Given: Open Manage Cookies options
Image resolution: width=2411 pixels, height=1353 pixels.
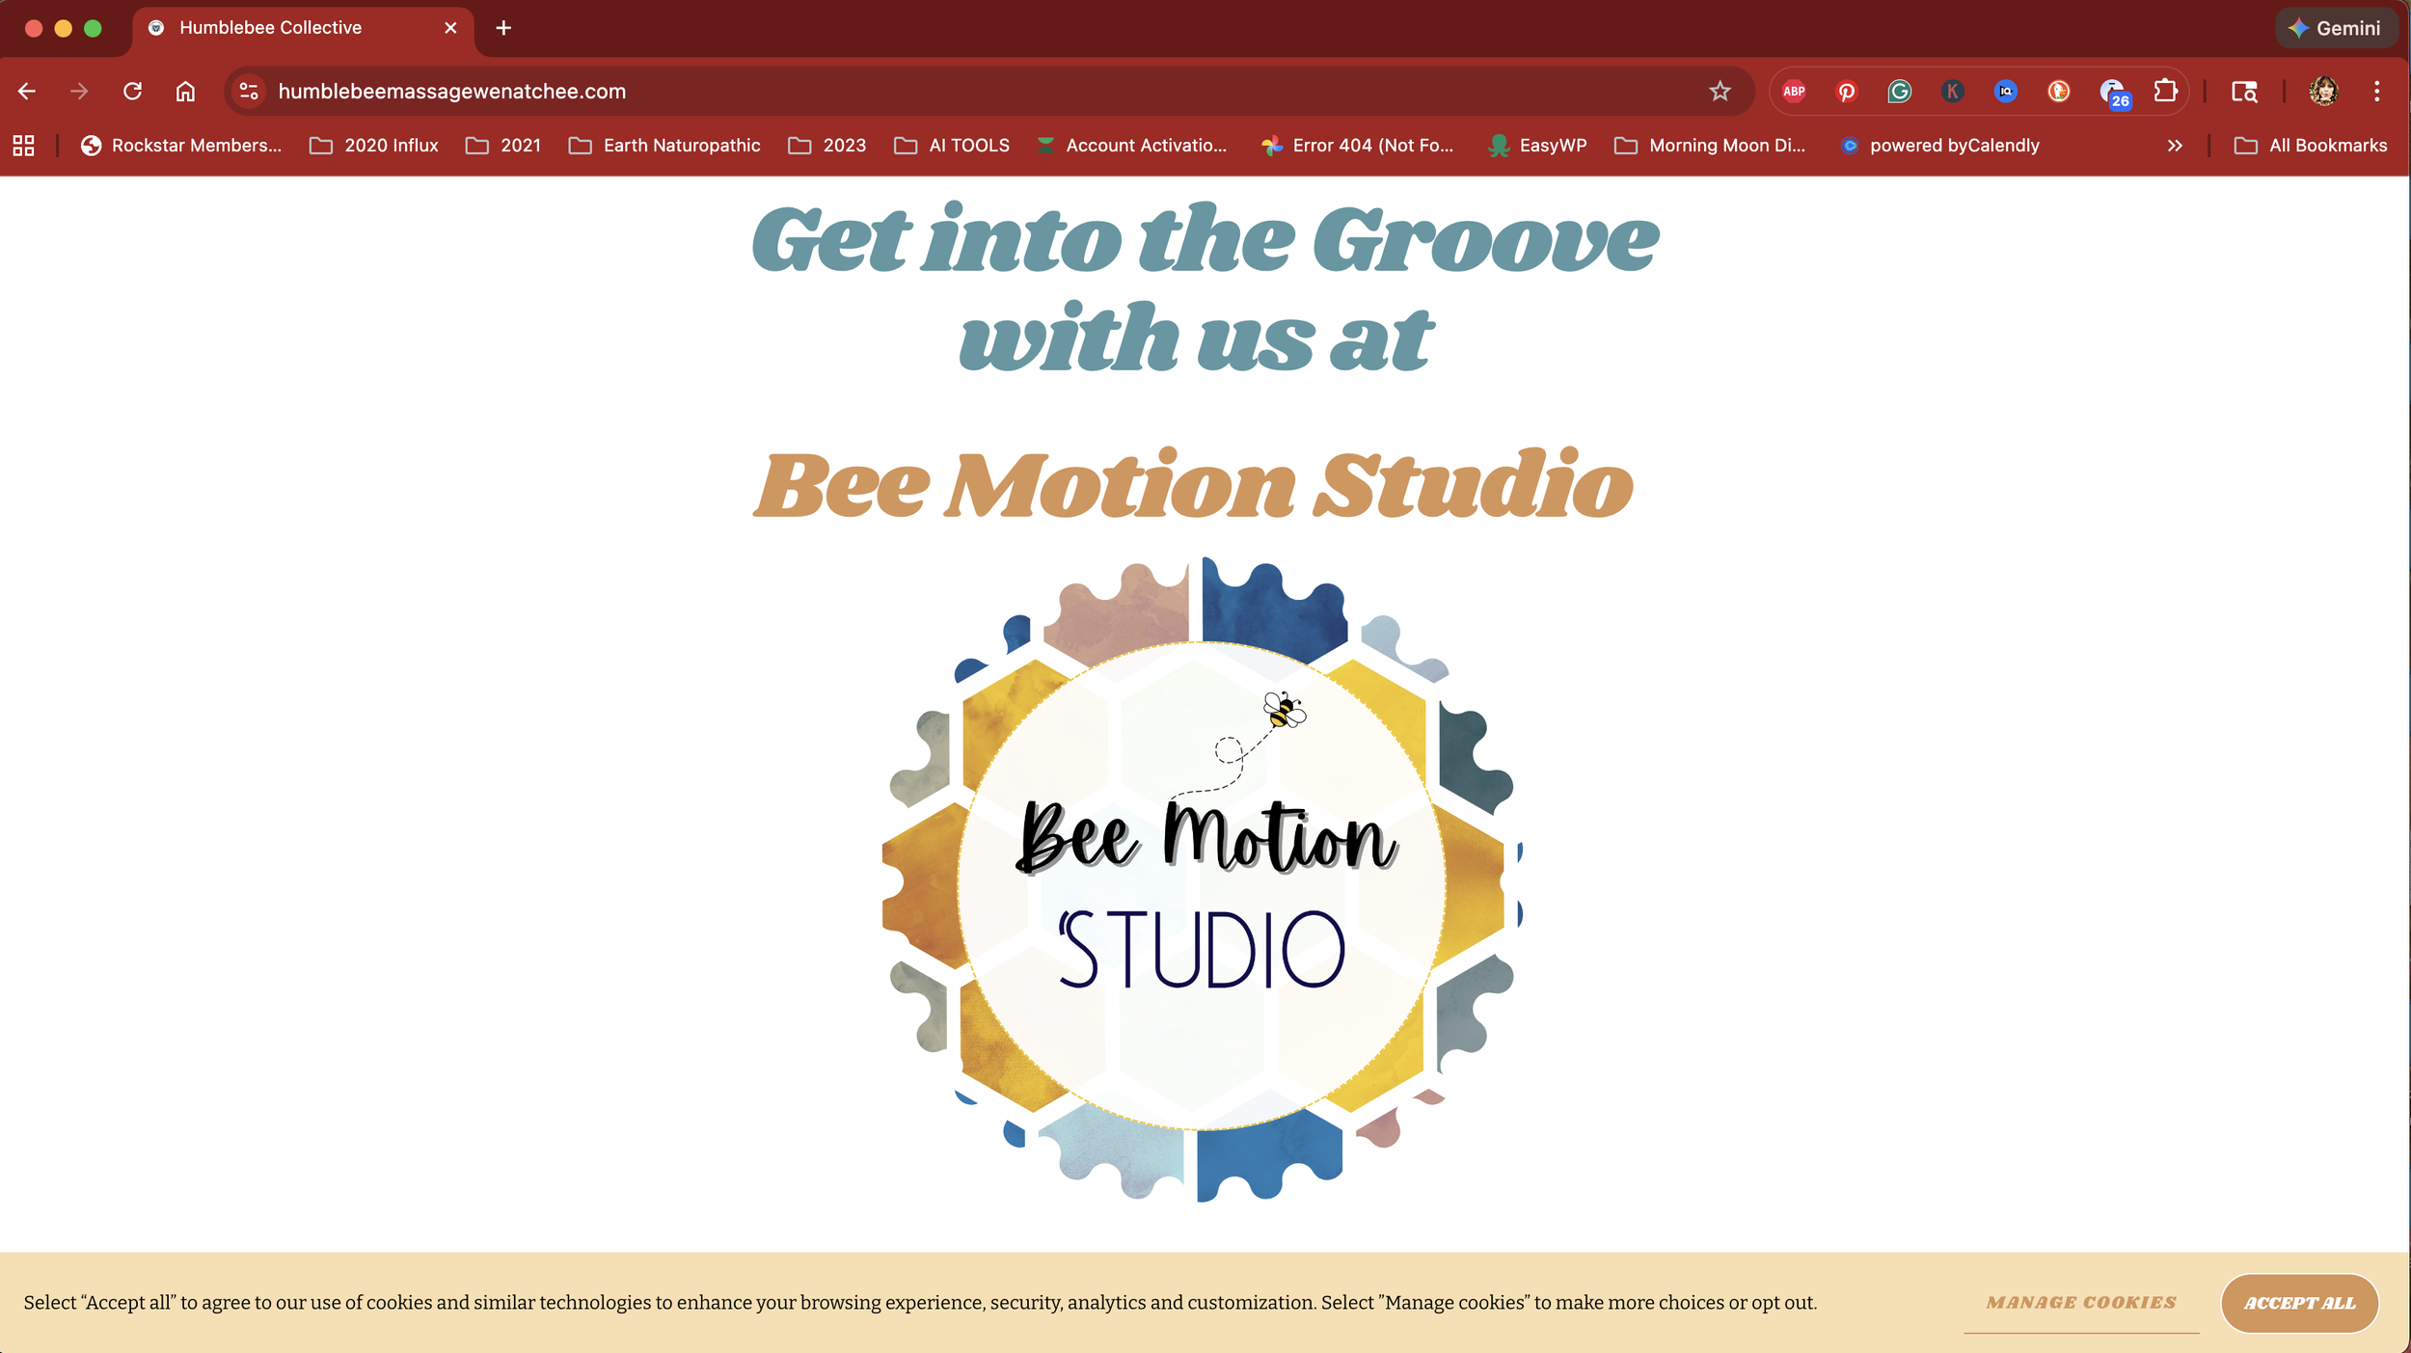Looking at the screenshot, I should tap(2081, 1303).
